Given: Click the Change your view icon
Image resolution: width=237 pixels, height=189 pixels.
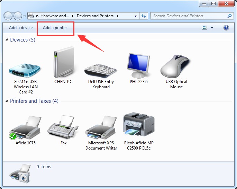Looking at the screenshot, I should [204, 28].
